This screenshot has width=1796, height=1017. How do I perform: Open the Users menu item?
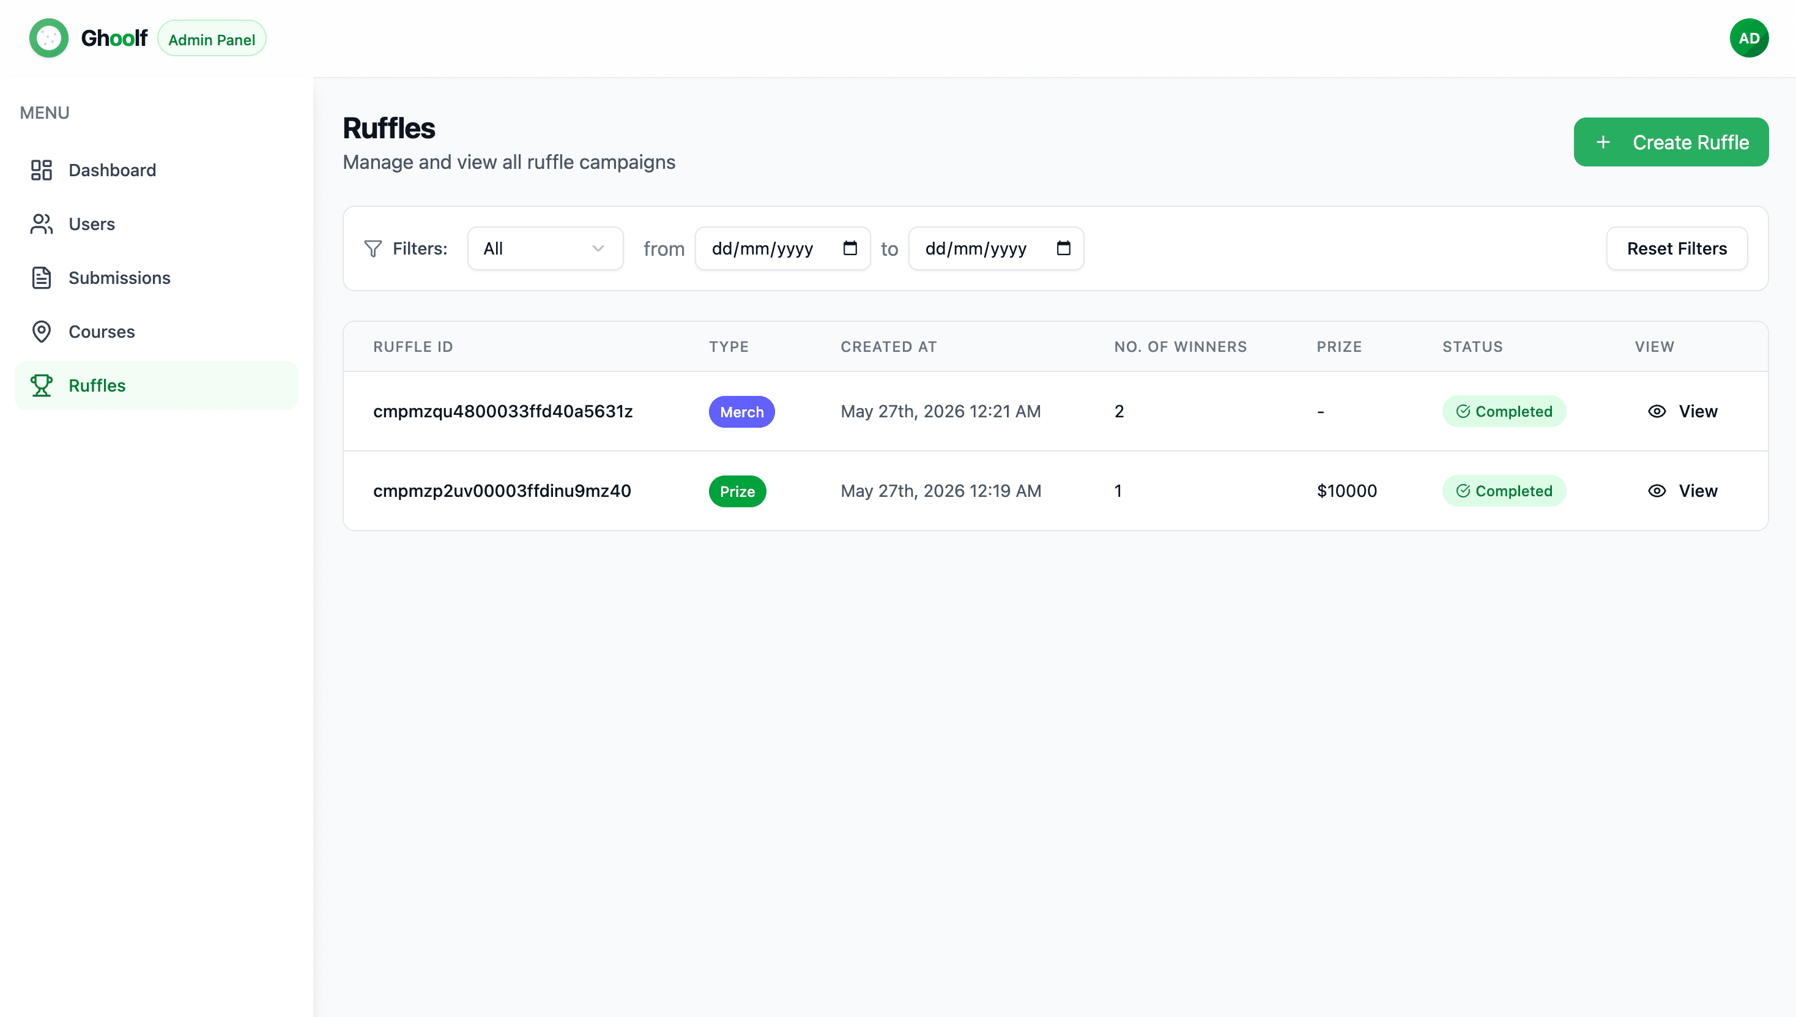click(x=157, y=223)
